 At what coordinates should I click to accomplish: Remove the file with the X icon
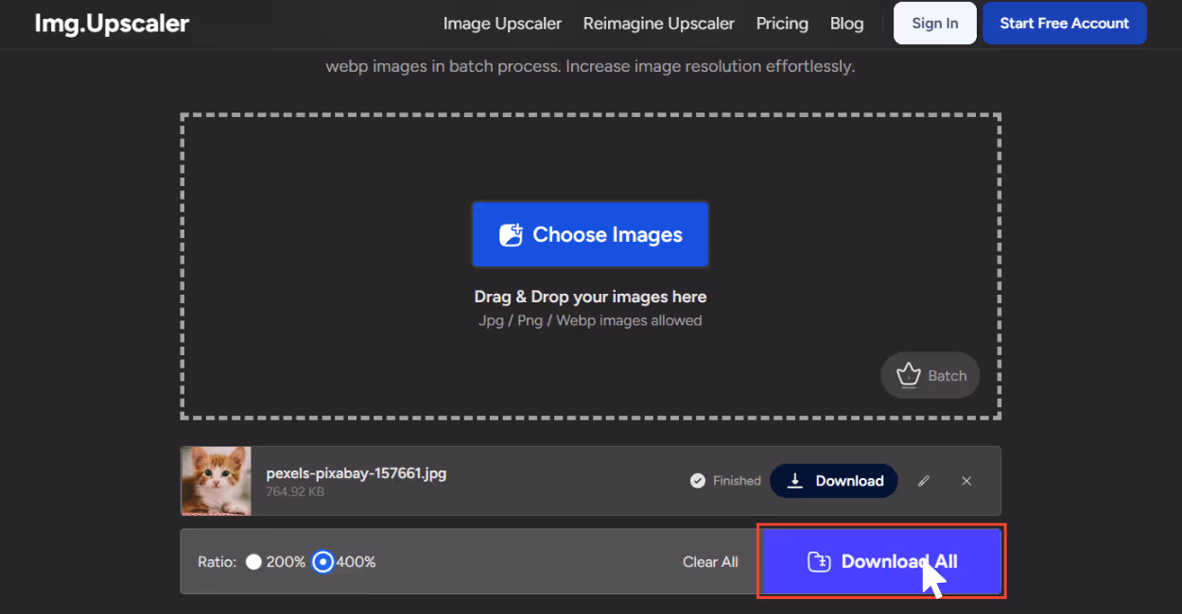point(966,481)
